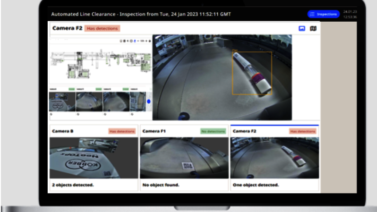Click the production line floor plan map
The image size is (377, 212).
[x=100, y=64]
